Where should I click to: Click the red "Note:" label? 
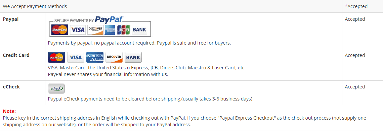coord(9,111)
